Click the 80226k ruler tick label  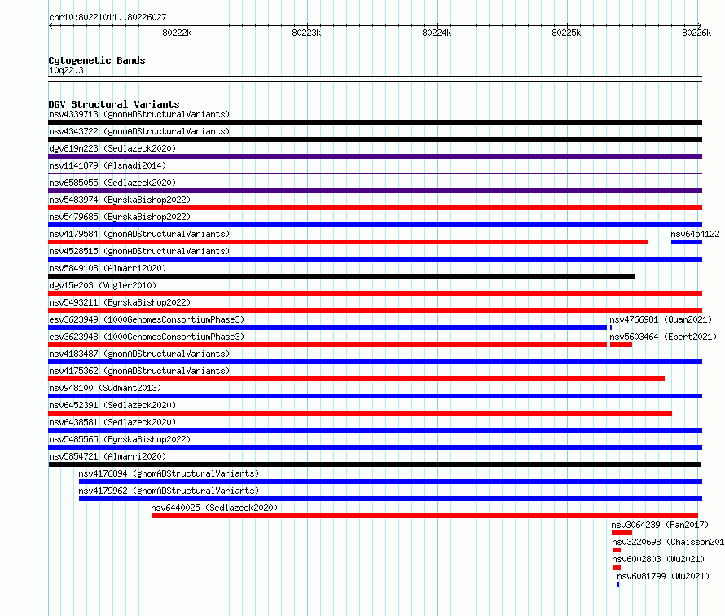[696, 33]
